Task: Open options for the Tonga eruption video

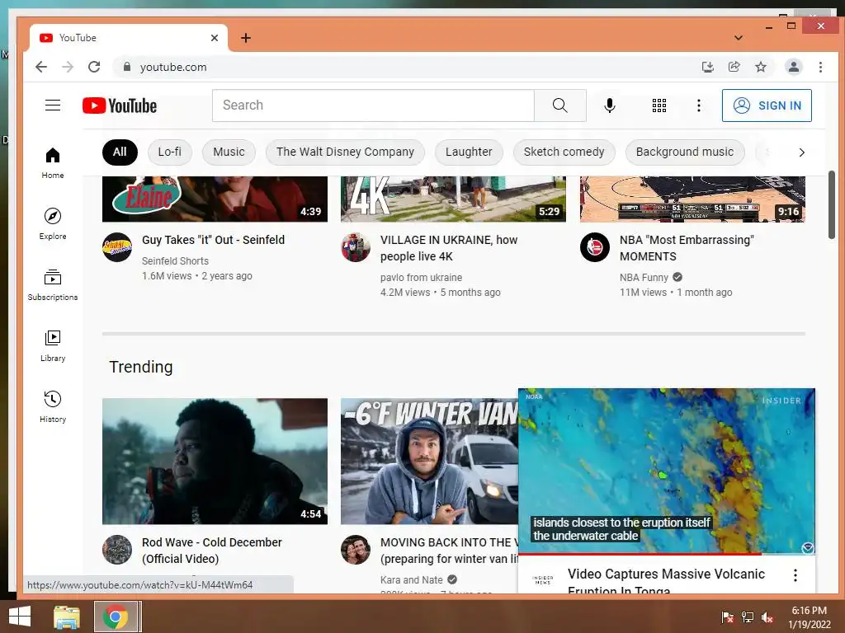Action: click(795, 574)
